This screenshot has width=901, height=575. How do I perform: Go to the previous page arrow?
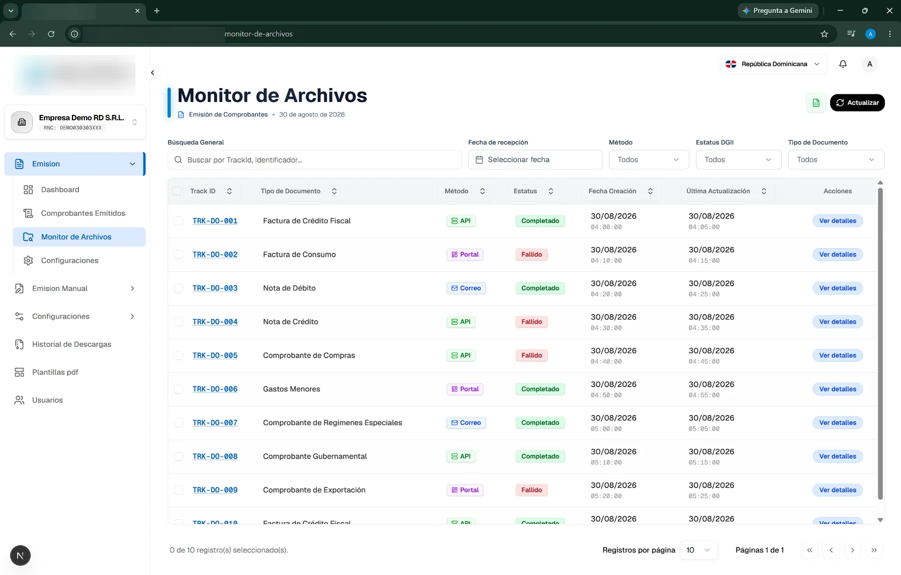click(831, 550)
